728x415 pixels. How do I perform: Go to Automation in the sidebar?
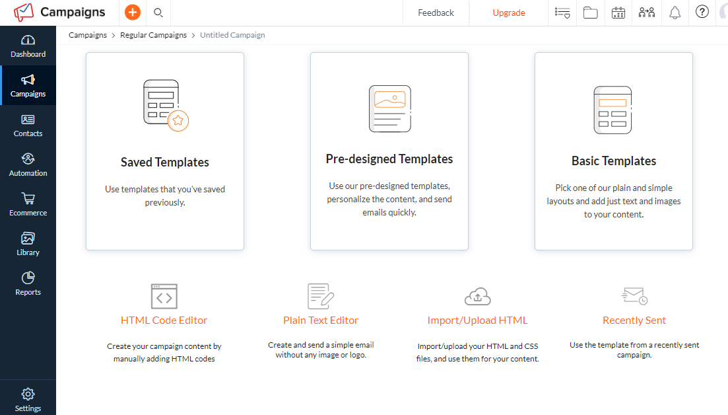click(x=28, y=165)
